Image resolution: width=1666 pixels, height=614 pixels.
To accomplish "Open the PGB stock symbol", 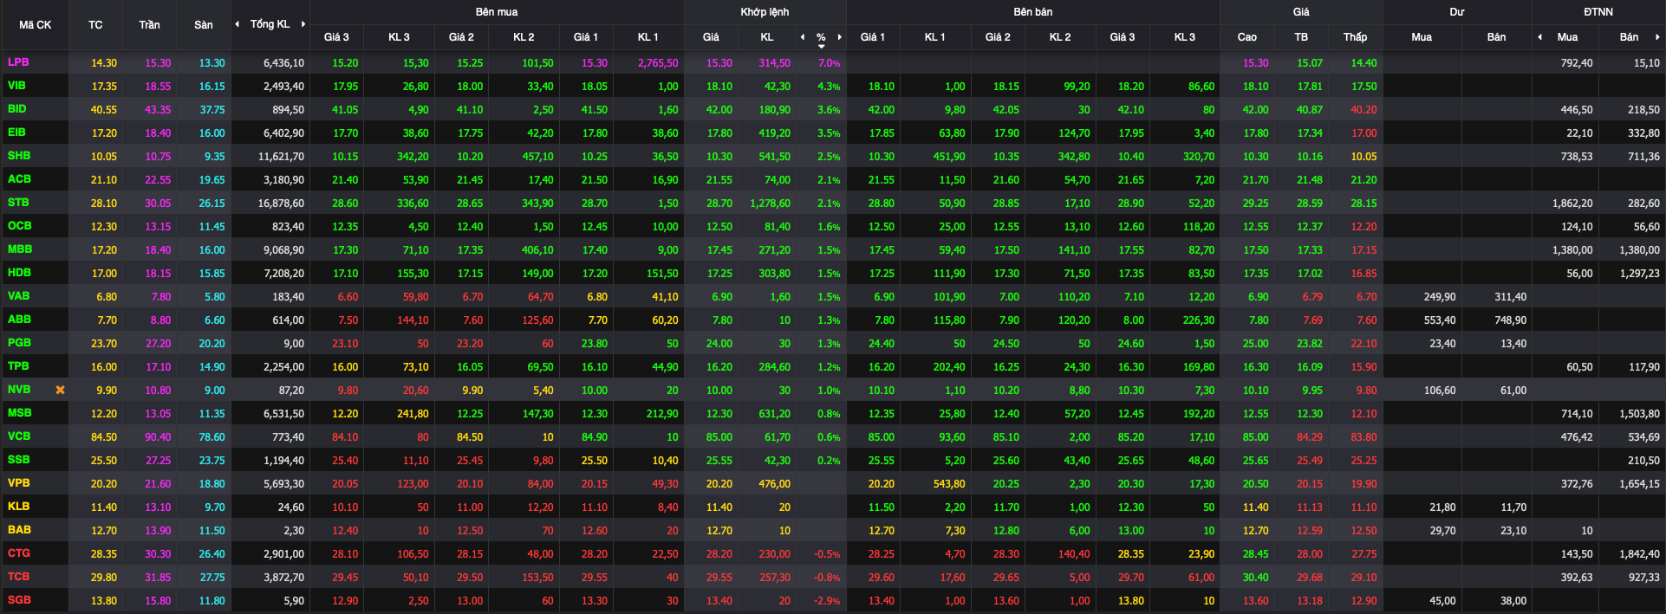I will point(19,343).
